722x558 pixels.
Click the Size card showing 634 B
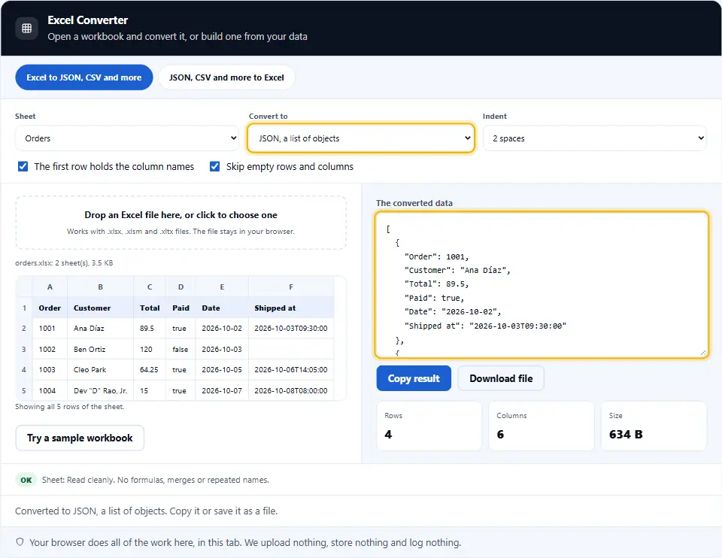pos(654,426)
